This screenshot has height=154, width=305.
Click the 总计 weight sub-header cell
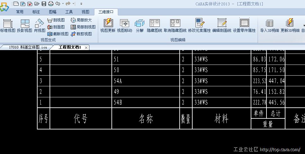click(x=276, y=113)
